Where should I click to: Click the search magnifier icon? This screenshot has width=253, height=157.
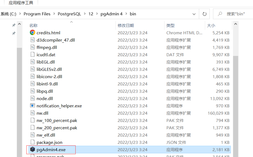pos(220,14)
